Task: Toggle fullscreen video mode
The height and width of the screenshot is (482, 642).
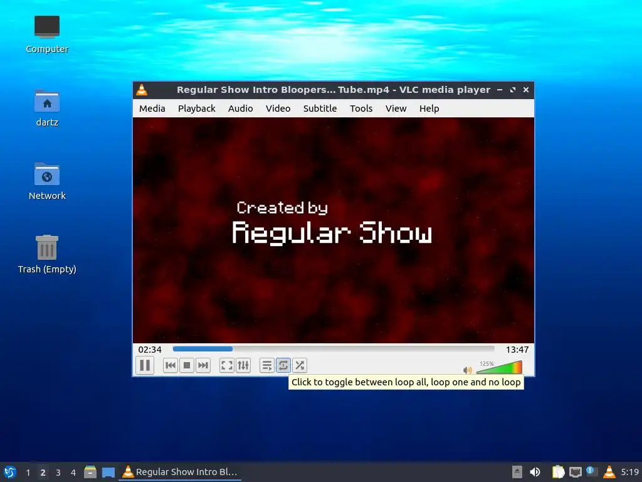Action: 227,365
